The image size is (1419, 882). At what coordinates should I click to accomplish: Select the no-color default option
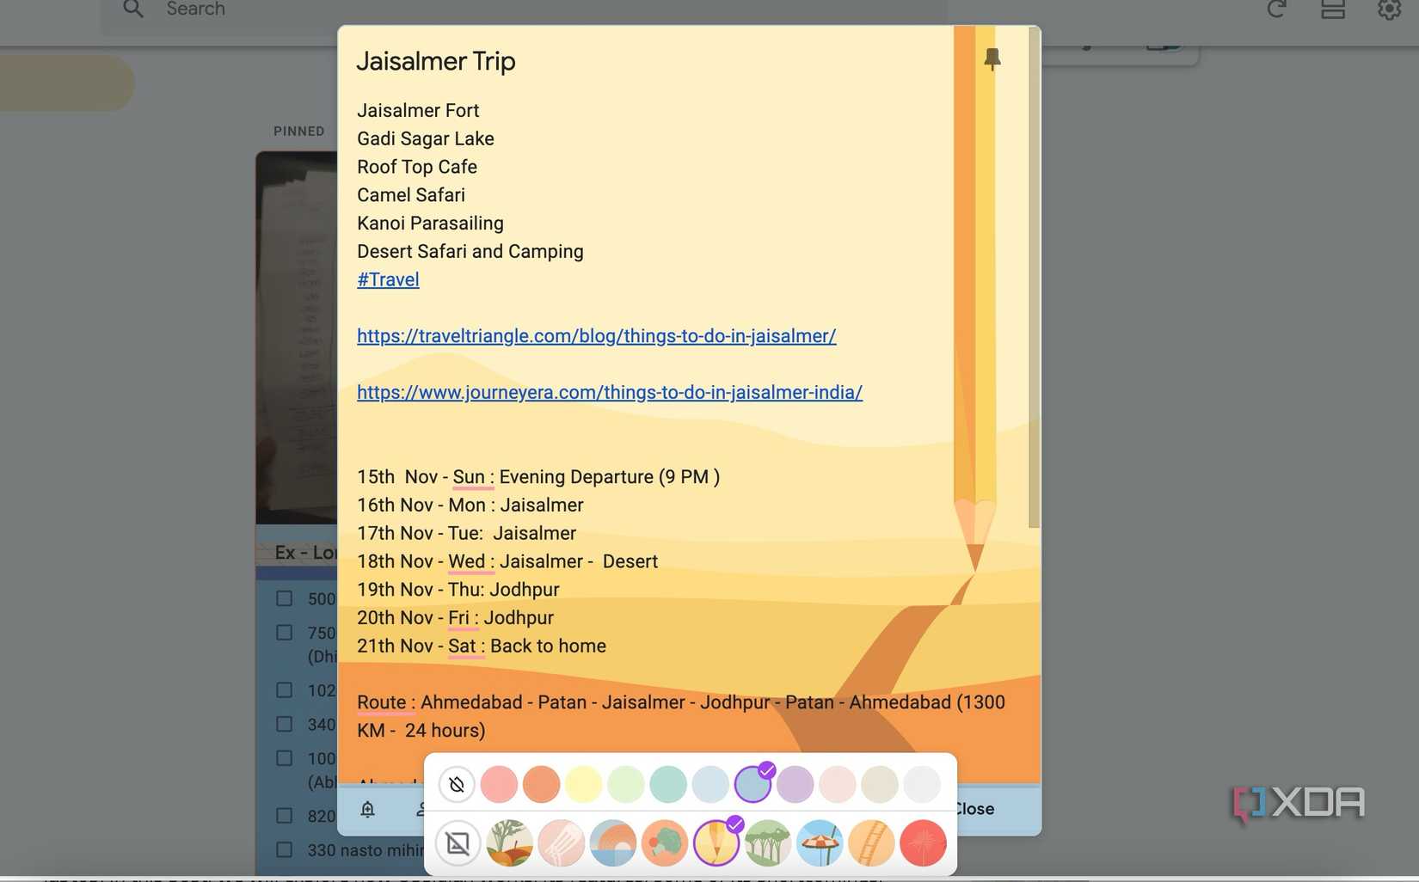(x=457, y=784)
